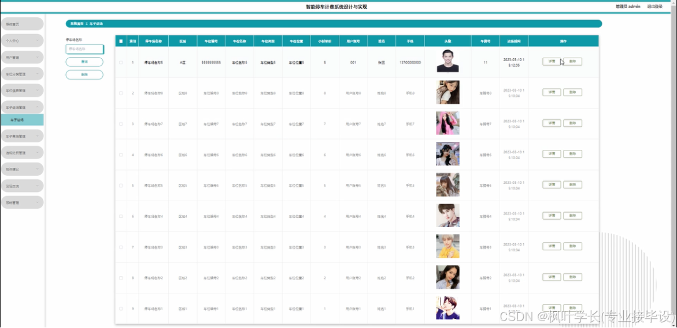The height and width of the screenshot is (328, 677).
Task: Click phone number 13700000000 cell
Action: pyautogui.click(x=410, y=62)
